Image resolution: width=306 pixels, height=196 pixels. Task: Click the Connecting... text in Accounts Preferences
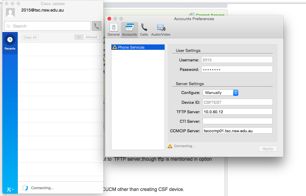(x=184, y=146)
